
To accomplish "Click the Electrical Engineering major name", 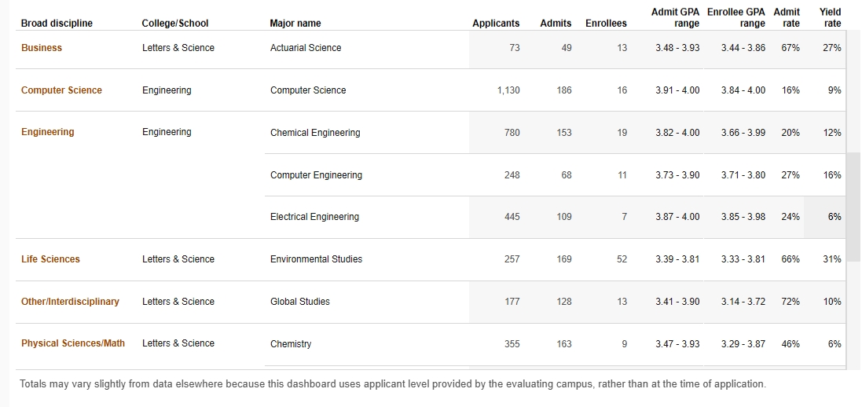I will tap(314, 217).
